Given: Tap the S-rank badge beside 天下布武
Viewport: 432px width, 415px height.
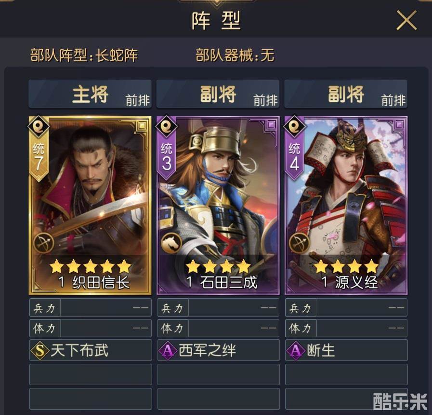Looking at the screenshot, I should coord(40,350).
